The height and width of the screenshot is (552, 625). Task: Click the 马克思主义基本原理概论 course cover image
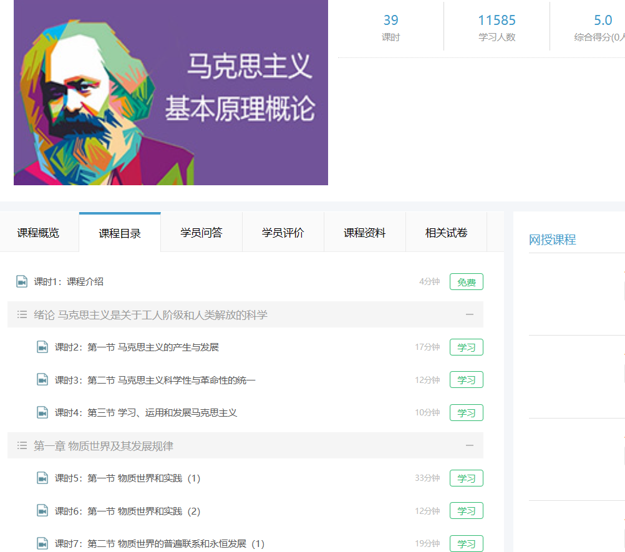(171, 92)
